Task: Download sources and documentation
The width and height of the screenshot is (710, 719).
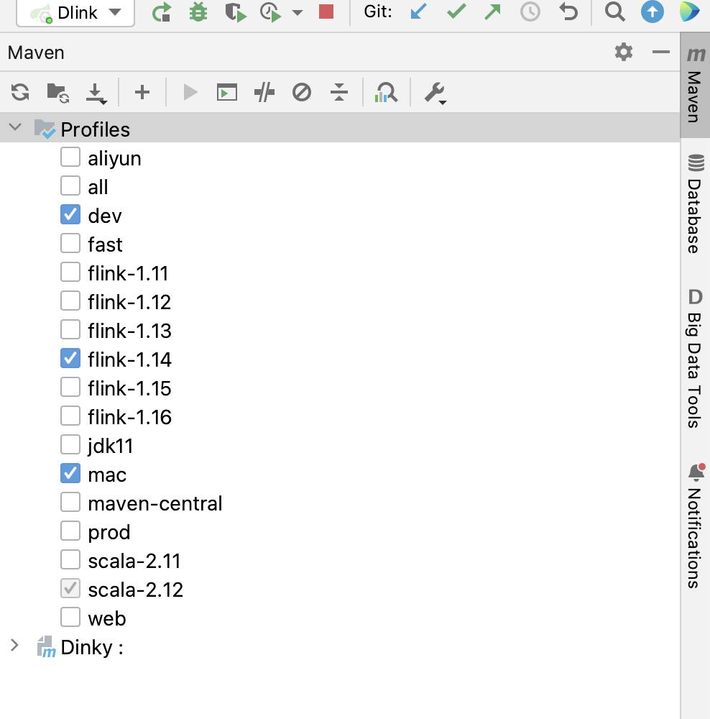Action: pos(97,92)
